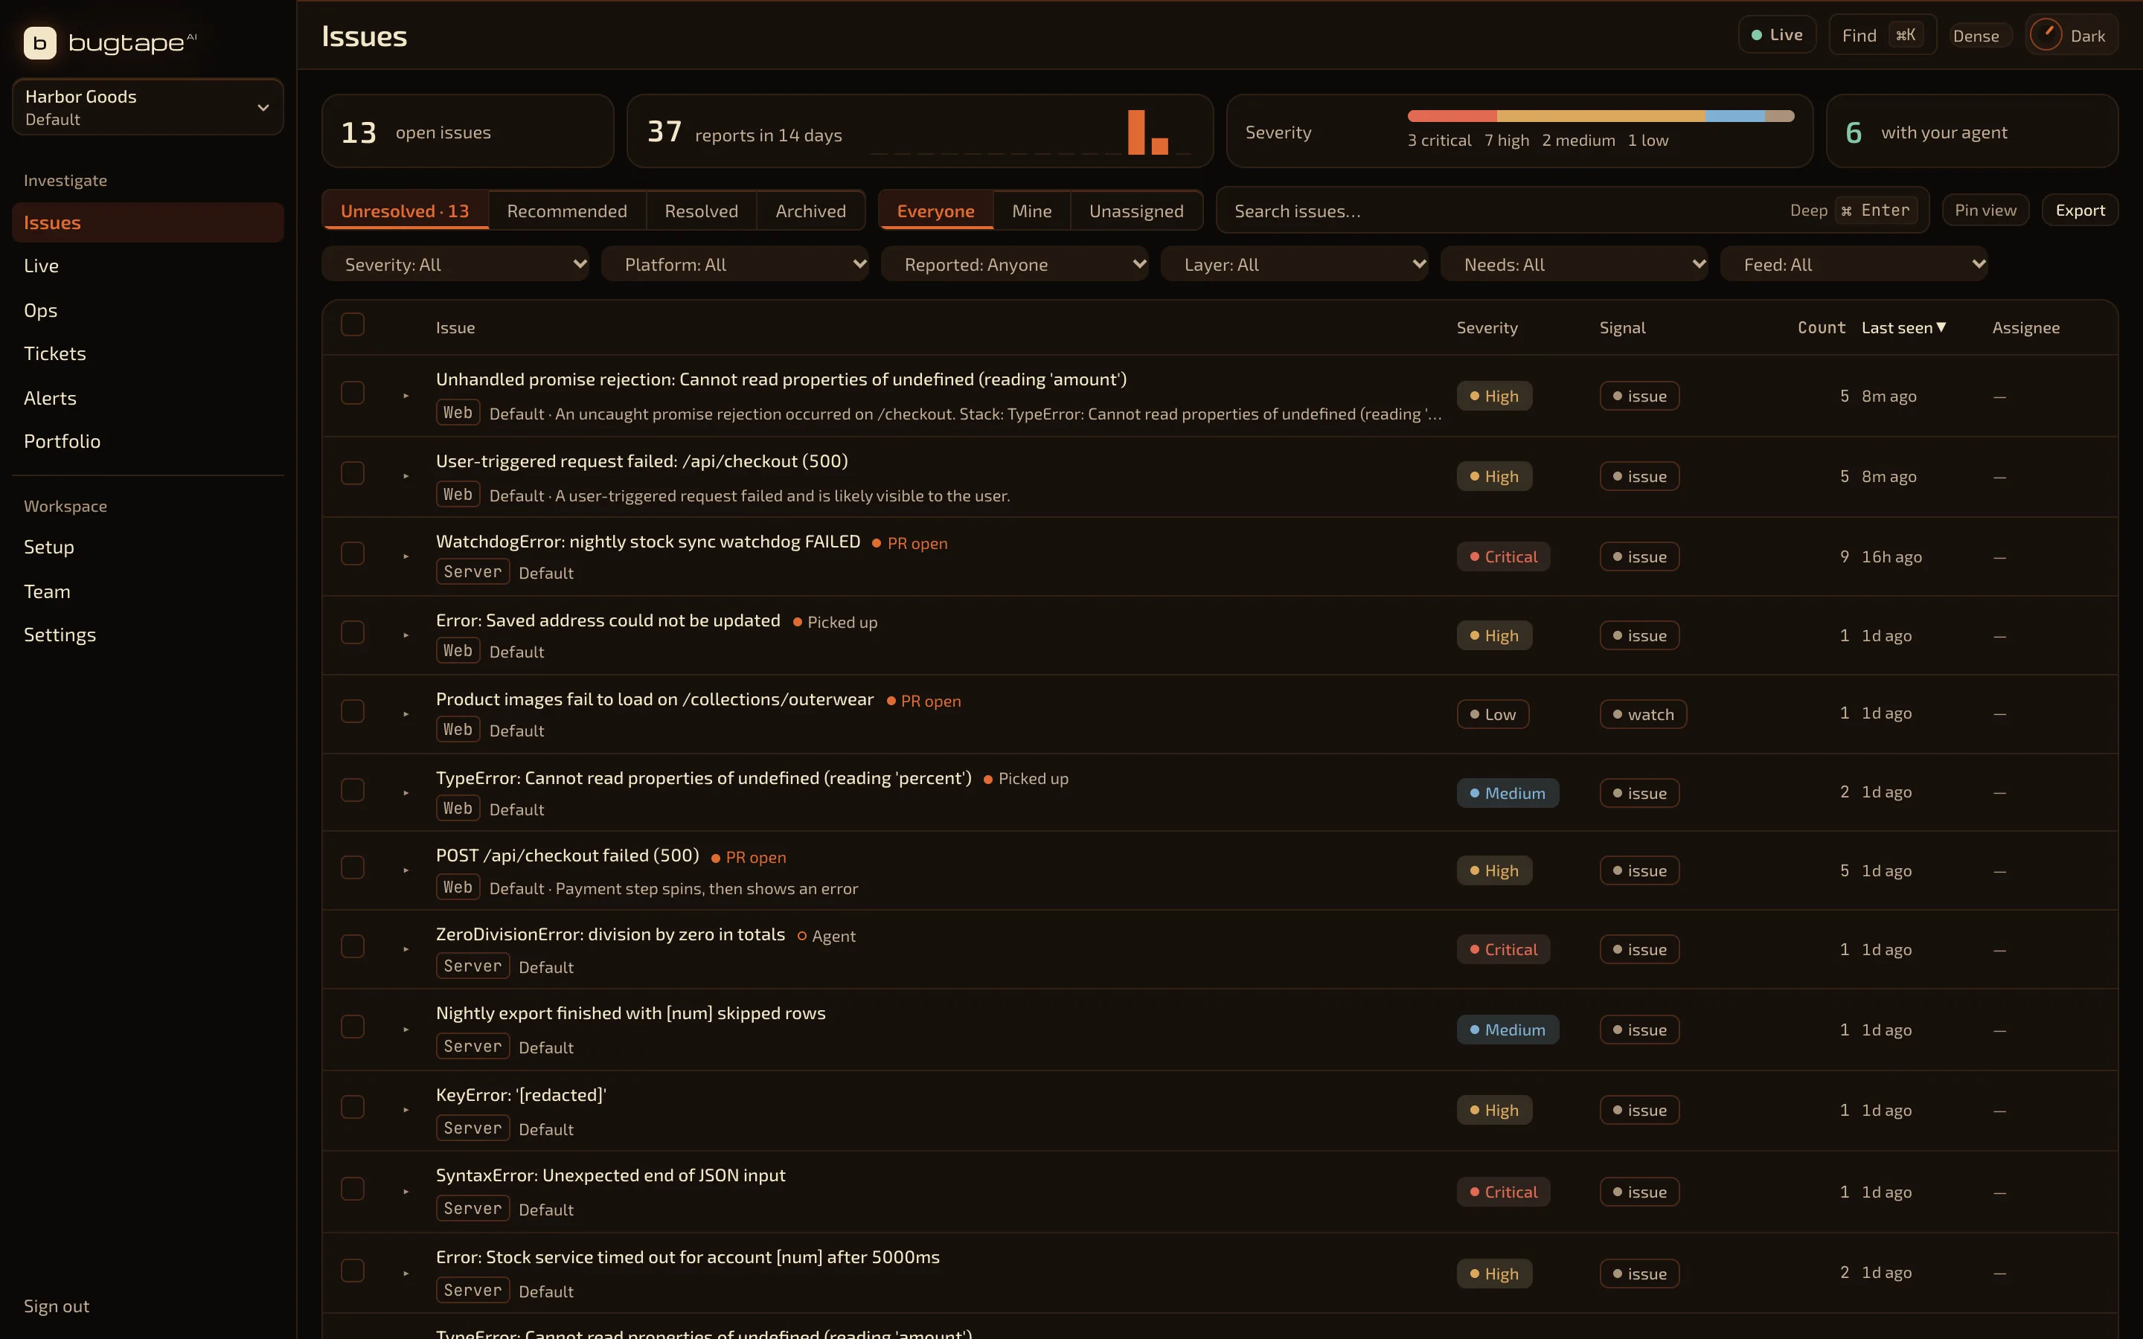The width and height of the screenshot is (2143, 1339).
Task: Open the Layer: All filter dropdown
Action: point(1295,264)
